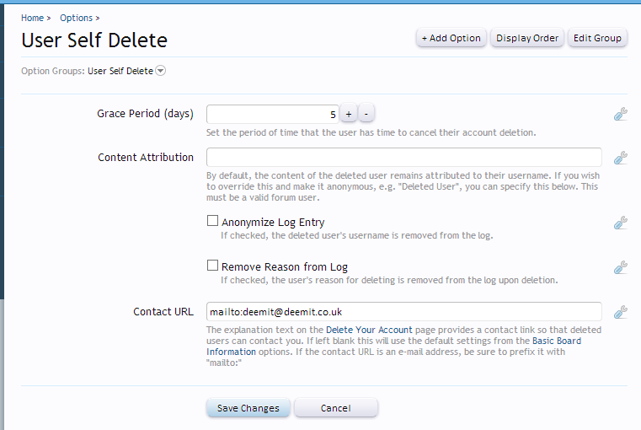Enable Anonymize Log Entry checkbox
Viewport: 641px width, 430px height.
[213, 222]
